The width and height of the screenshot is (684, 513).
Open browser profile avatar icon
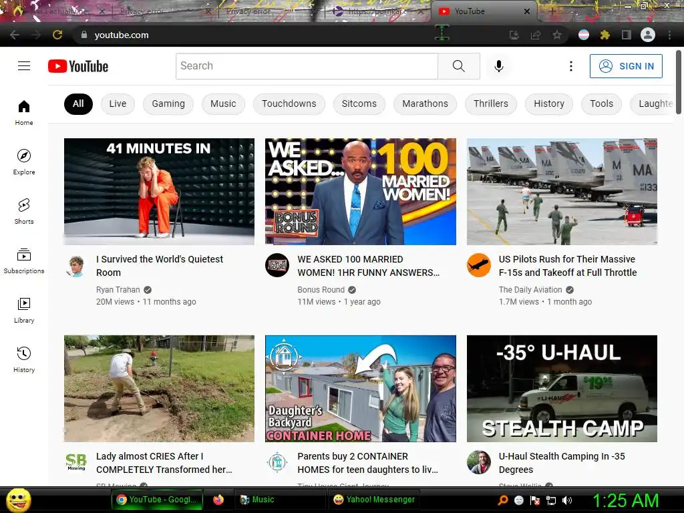[x=648, y=35]
